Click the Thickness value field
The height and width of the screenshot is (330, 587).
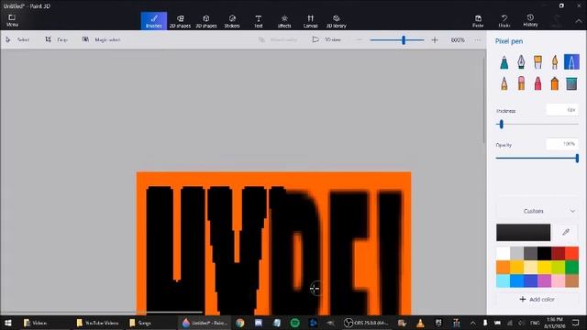562,110
